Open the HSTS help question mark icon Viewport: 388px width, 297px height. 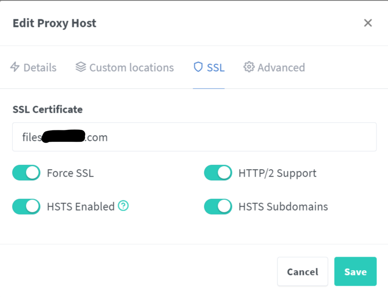123,206
